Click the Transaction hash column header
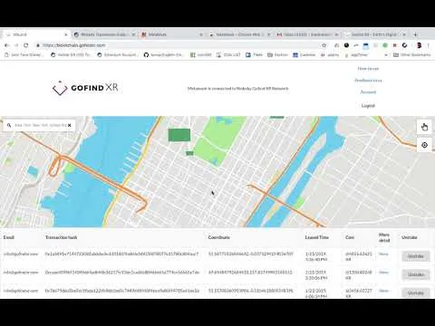435x326 pixels. tap(61, 237)
